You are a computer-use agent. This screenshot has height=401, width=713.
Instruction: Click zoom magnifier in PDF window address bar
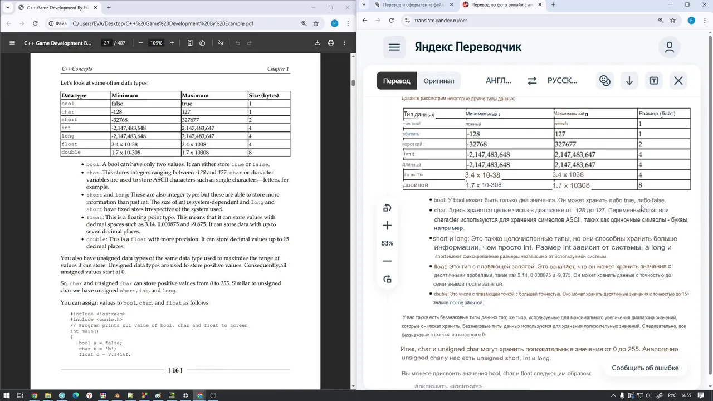pyautogui.click(x=304, y=23)
